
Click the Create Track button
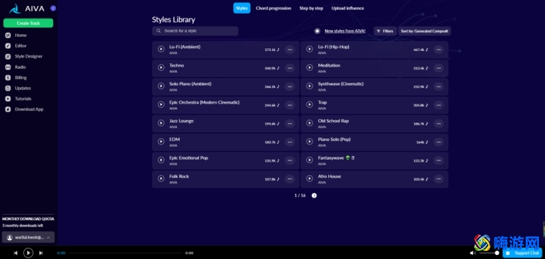(x=28, y=23)
